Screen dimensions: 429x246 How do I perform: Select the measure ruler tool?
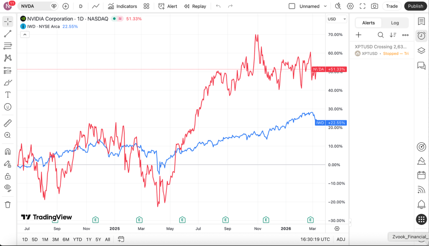pyautogui.click(x=8, y=123)
